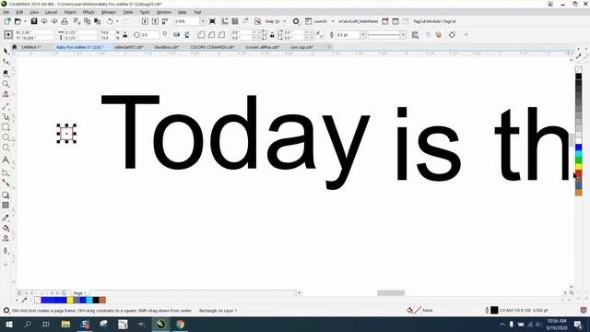Switch to the COLORS COMANDS.cdr tab
This screenshot has height=332, width=590.
tap(212, 47)
